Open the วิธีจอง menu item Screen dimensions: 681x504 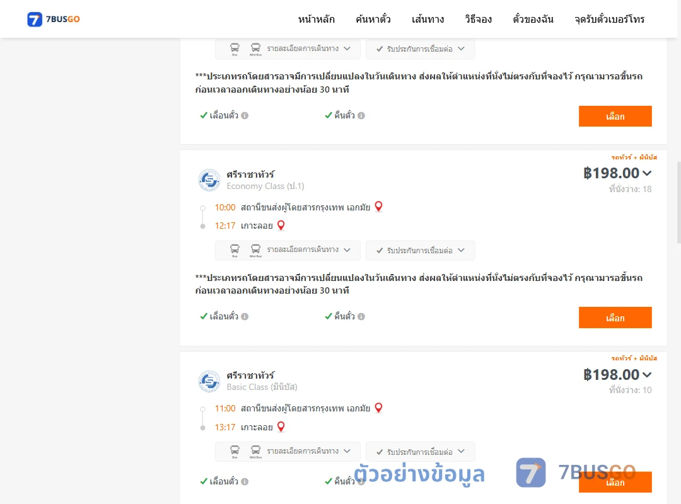click(478, 19)
